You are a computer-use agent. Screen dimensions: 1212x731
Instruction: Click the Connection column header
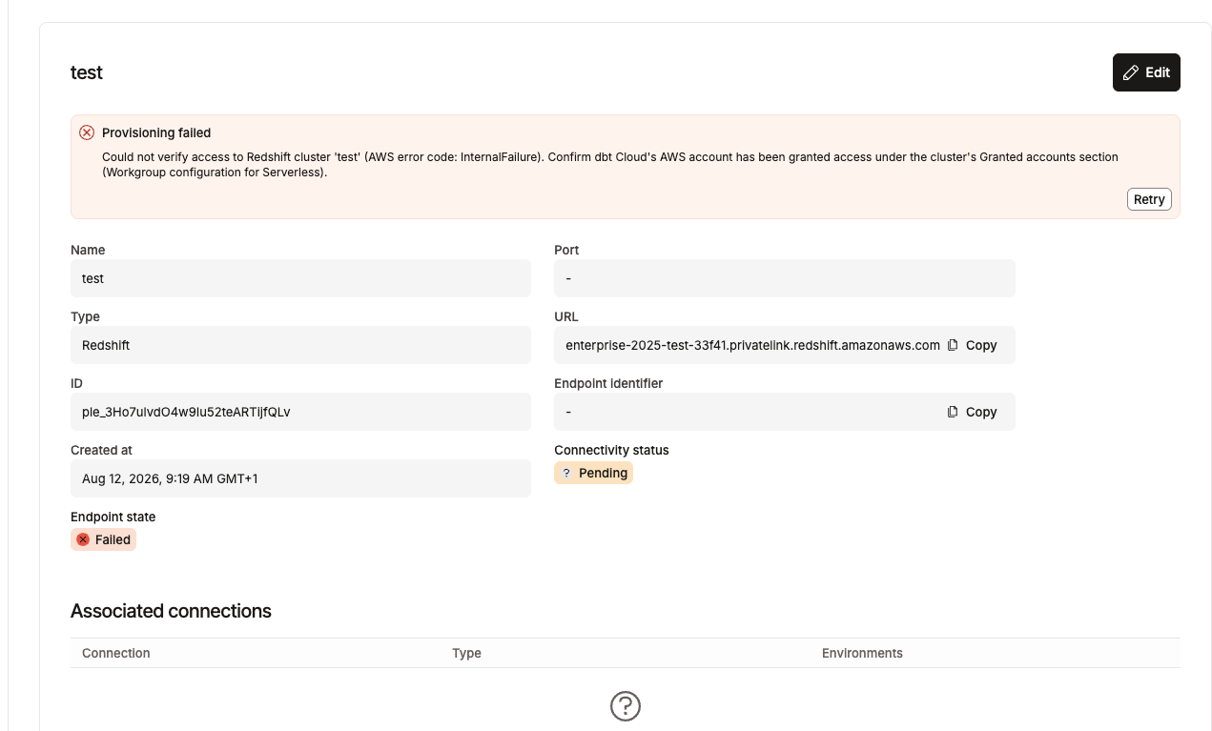tap(116, 653)
